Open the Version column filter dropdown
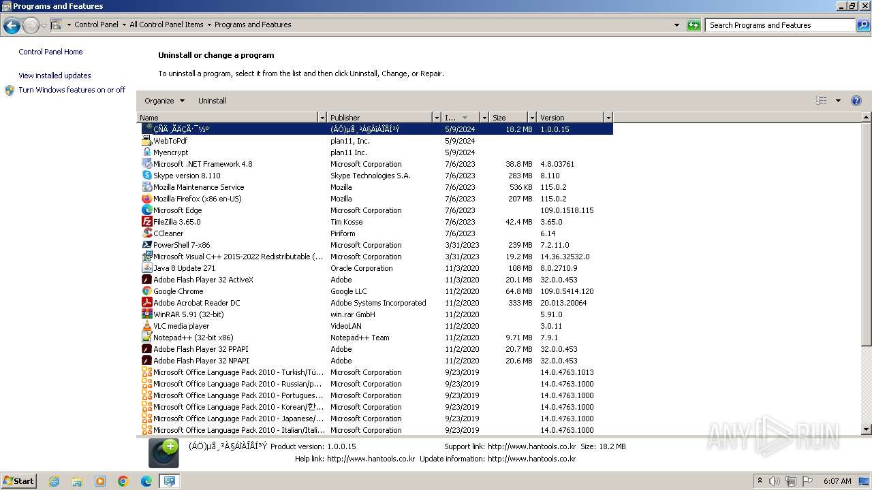 coord(608,118)
